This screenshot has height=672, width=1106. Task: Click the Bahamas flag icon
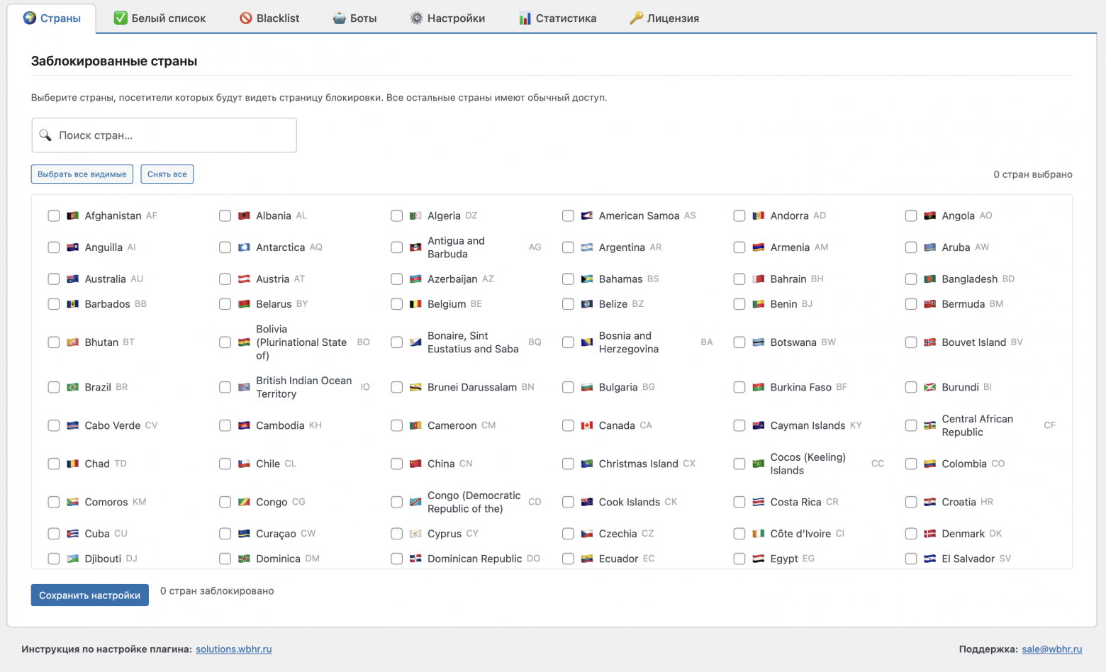point(587,279)
